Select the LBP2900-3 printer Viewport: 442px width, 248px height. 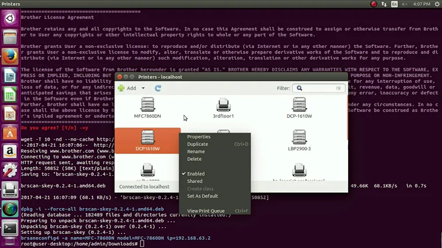tap(299, 141)
